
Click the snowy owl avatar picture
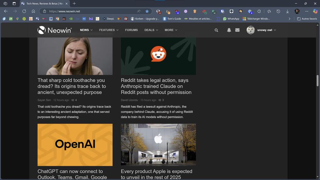tap(251, 30)
